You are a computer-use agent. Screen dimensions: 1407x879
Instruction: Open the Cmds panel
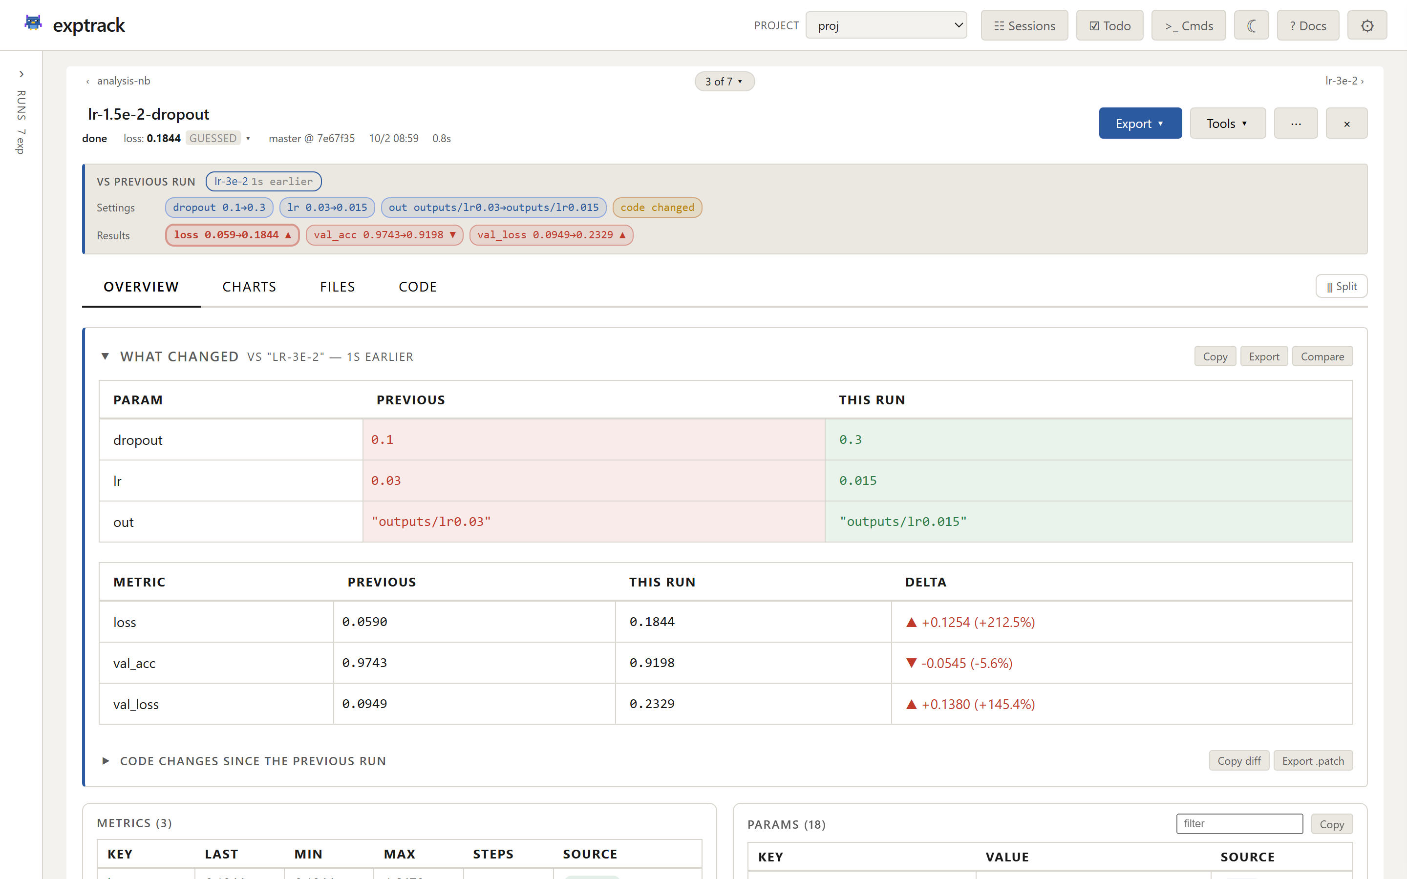click(1189, 25)
